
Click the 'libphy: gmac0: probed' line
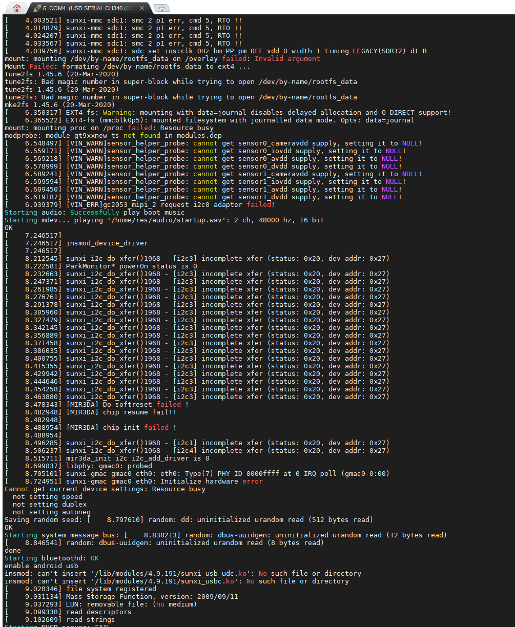pyautogui.click(x=109, y=466)
